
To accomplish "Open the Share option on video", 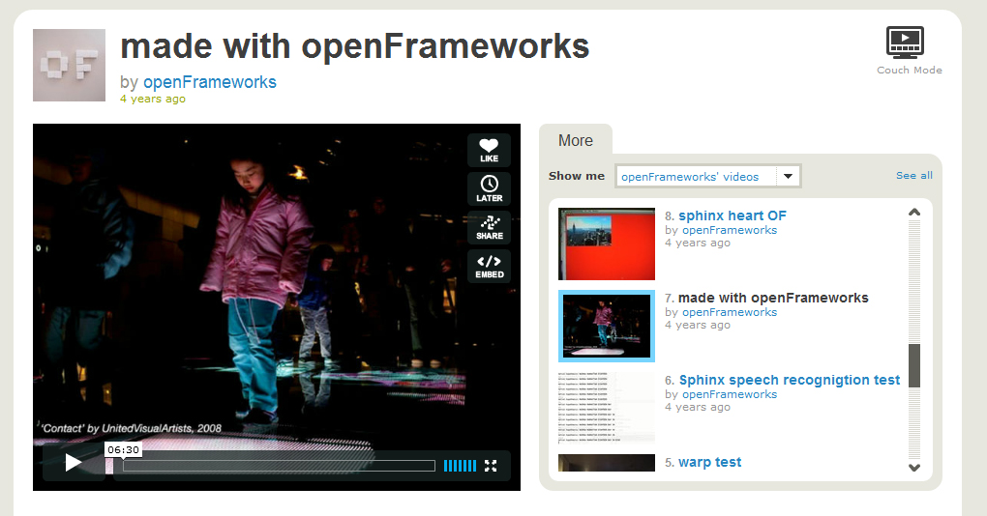I will (x=489, y=227).
